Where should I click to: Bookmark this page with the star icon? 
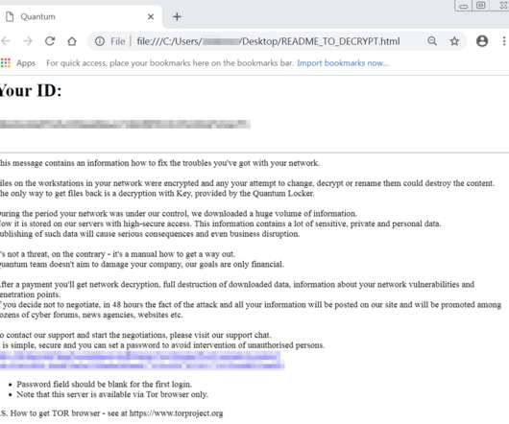454,41
